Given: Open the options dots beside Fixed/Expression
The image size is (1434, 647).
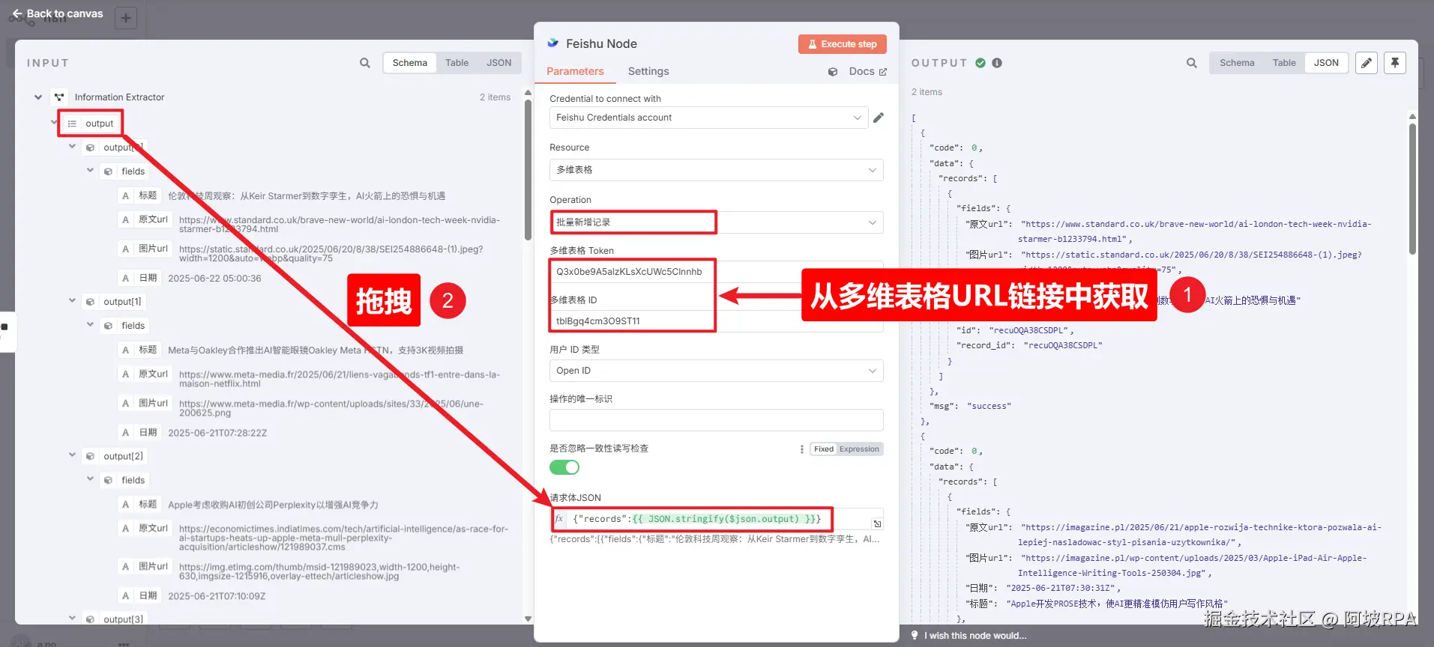Looking at the screenshot, I should point(802,449).
